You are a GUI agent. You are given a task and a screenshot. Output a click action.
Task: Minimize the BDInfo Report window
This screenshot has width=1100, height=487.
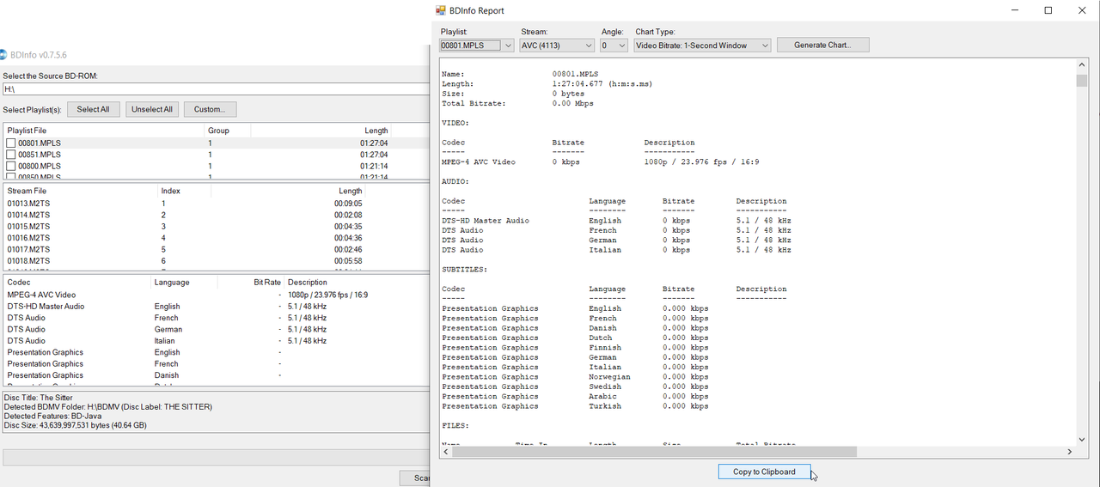point(1015,10)
